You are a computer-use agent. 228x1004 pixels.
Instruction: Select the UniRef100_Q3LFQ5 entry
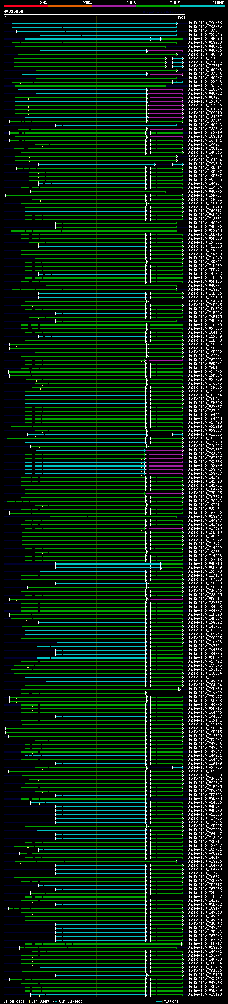204,293
